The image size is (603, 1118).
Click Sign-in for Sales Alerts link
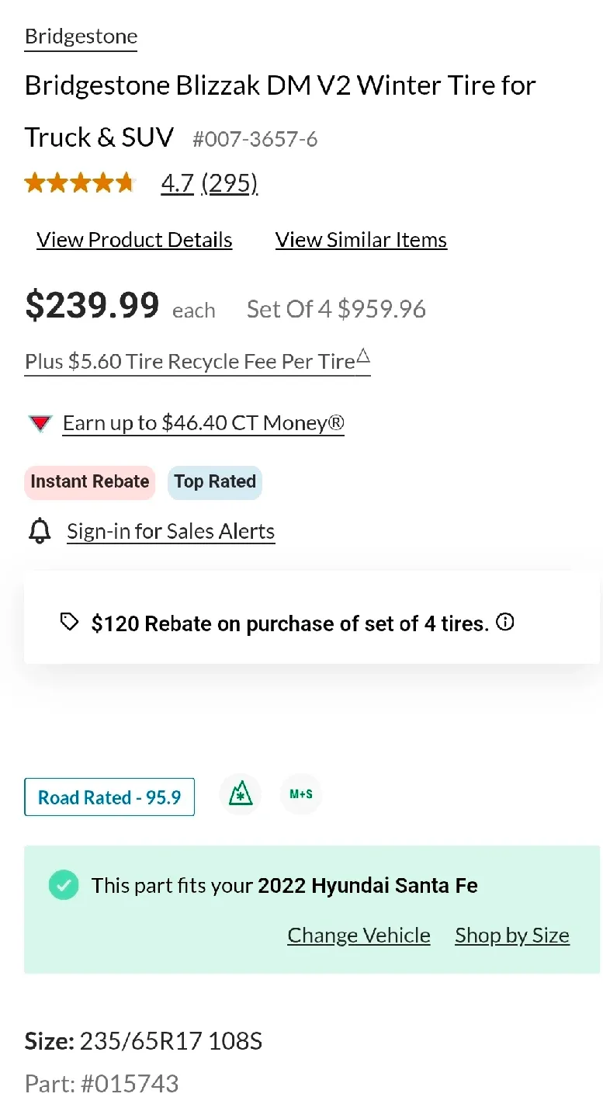[x=171, y=532]
